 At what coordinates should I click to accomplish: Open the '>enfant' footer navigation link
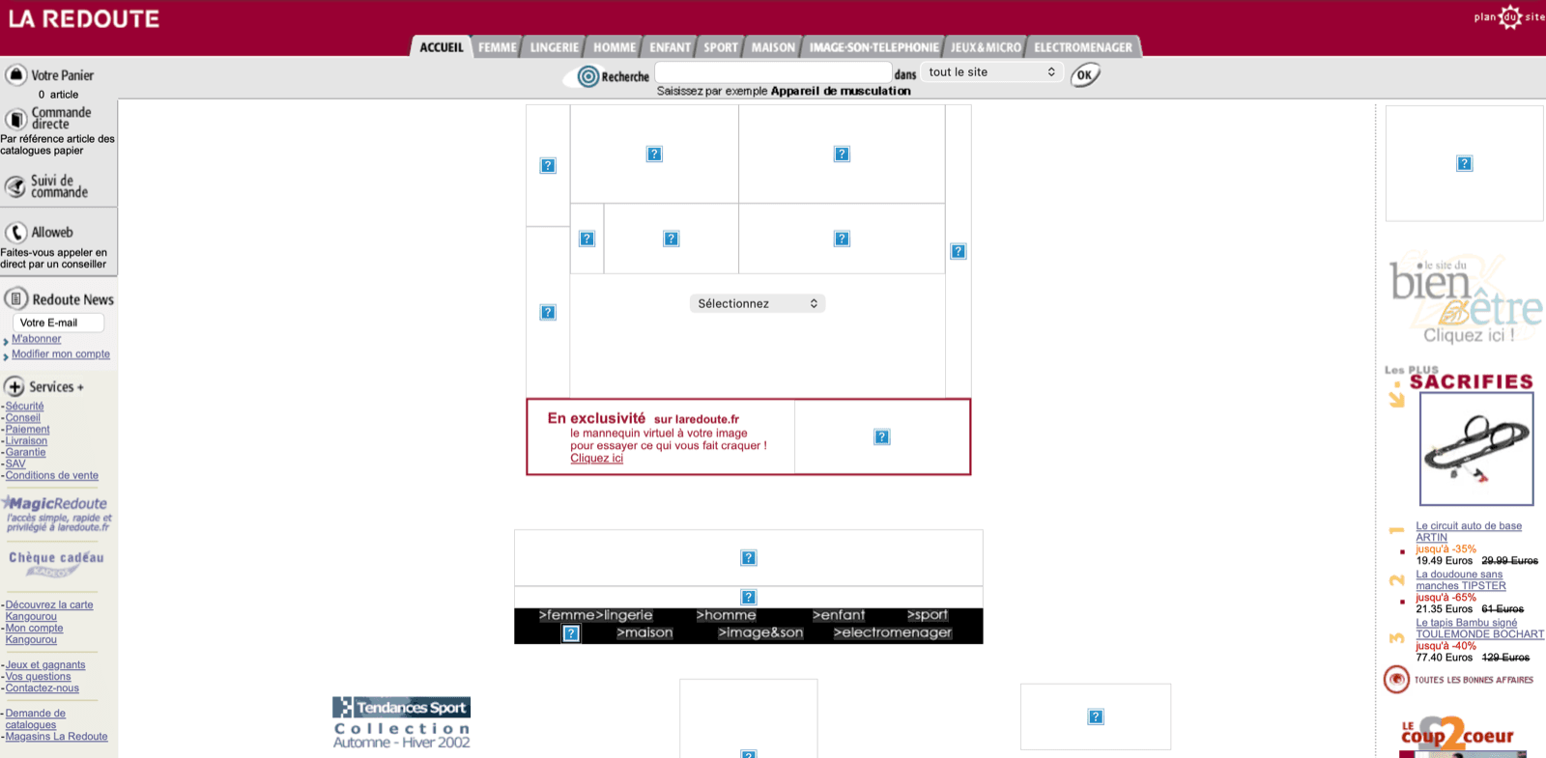[839, 615]
